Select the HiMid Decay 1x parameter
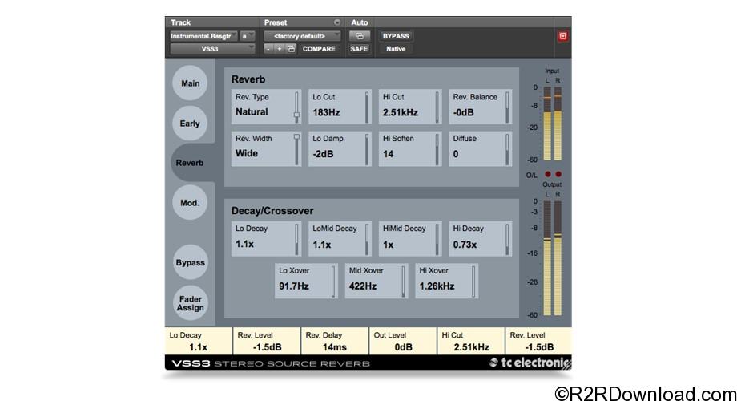Viewport: 737px width, 401px height. tap(410, 239)
